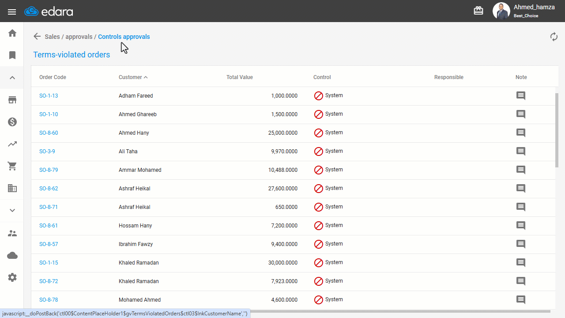Open Ahmed_hamza profile avatar
565x318 pixels.
point(501,11)
